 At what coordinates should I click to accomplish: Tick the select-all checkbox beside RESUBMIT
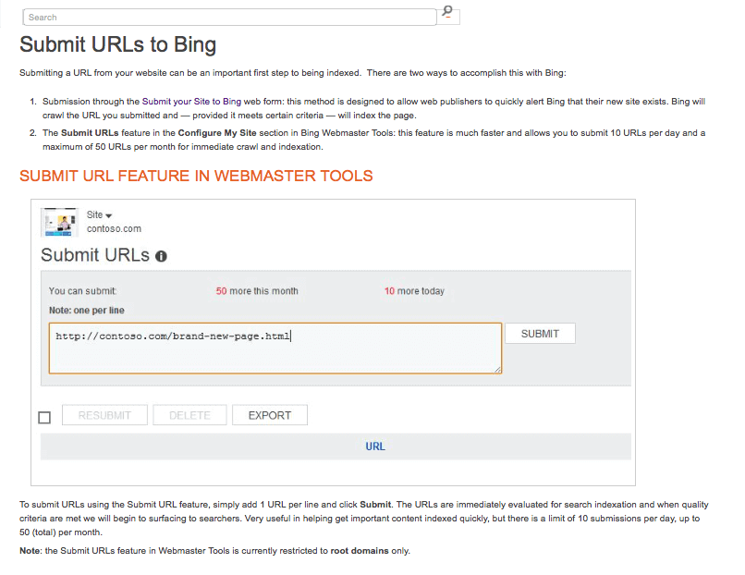44,417
